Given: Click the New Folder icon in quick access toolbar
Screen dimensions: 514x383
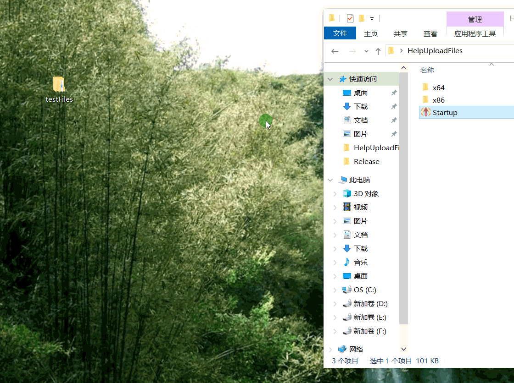Looking at the screenshot, I should coord(362,18).
